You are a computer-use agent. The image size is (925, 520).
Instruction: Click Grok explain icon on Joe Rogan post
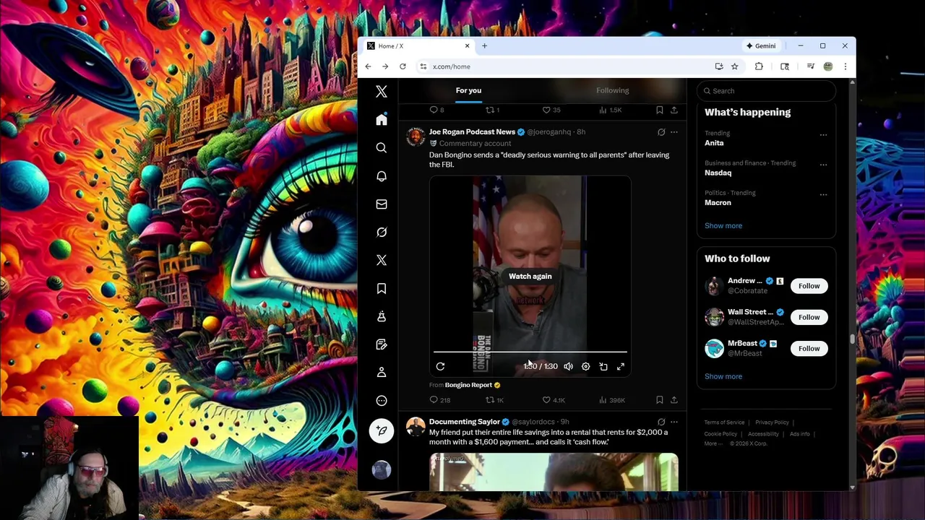coord(661,132)
